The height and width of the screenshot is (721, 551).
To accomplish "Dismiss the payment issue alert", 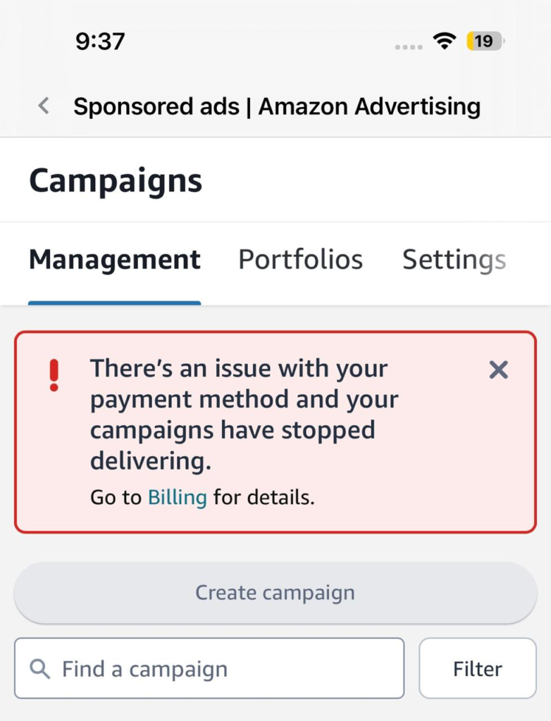I will point(498,370).
